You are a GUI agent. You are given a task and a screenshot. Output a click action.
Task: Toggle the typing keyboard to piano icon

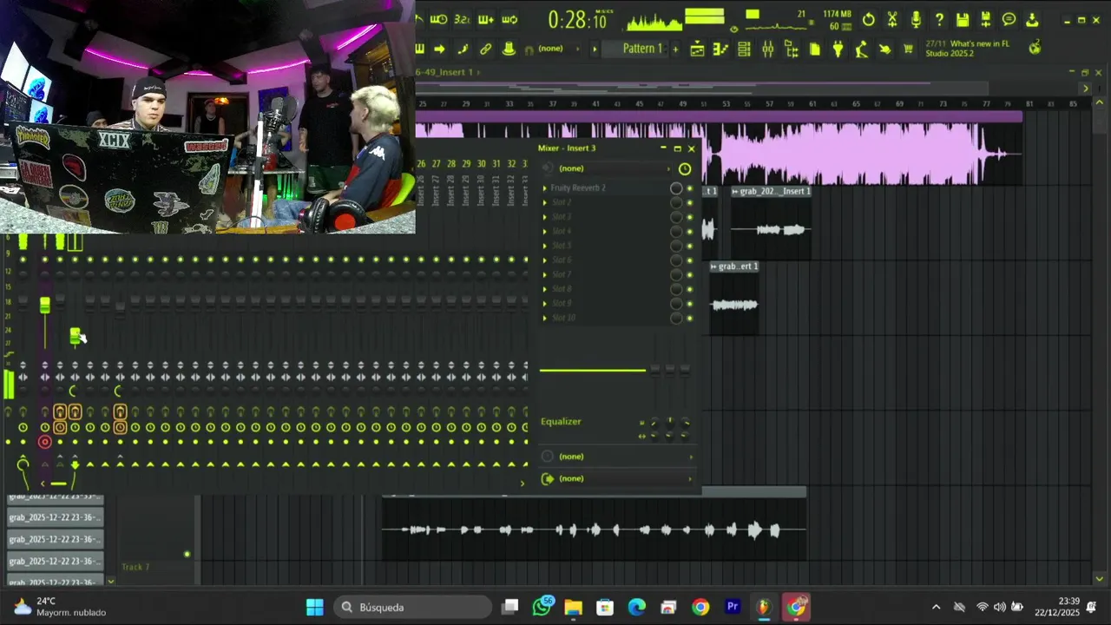[x=420, y=49]
